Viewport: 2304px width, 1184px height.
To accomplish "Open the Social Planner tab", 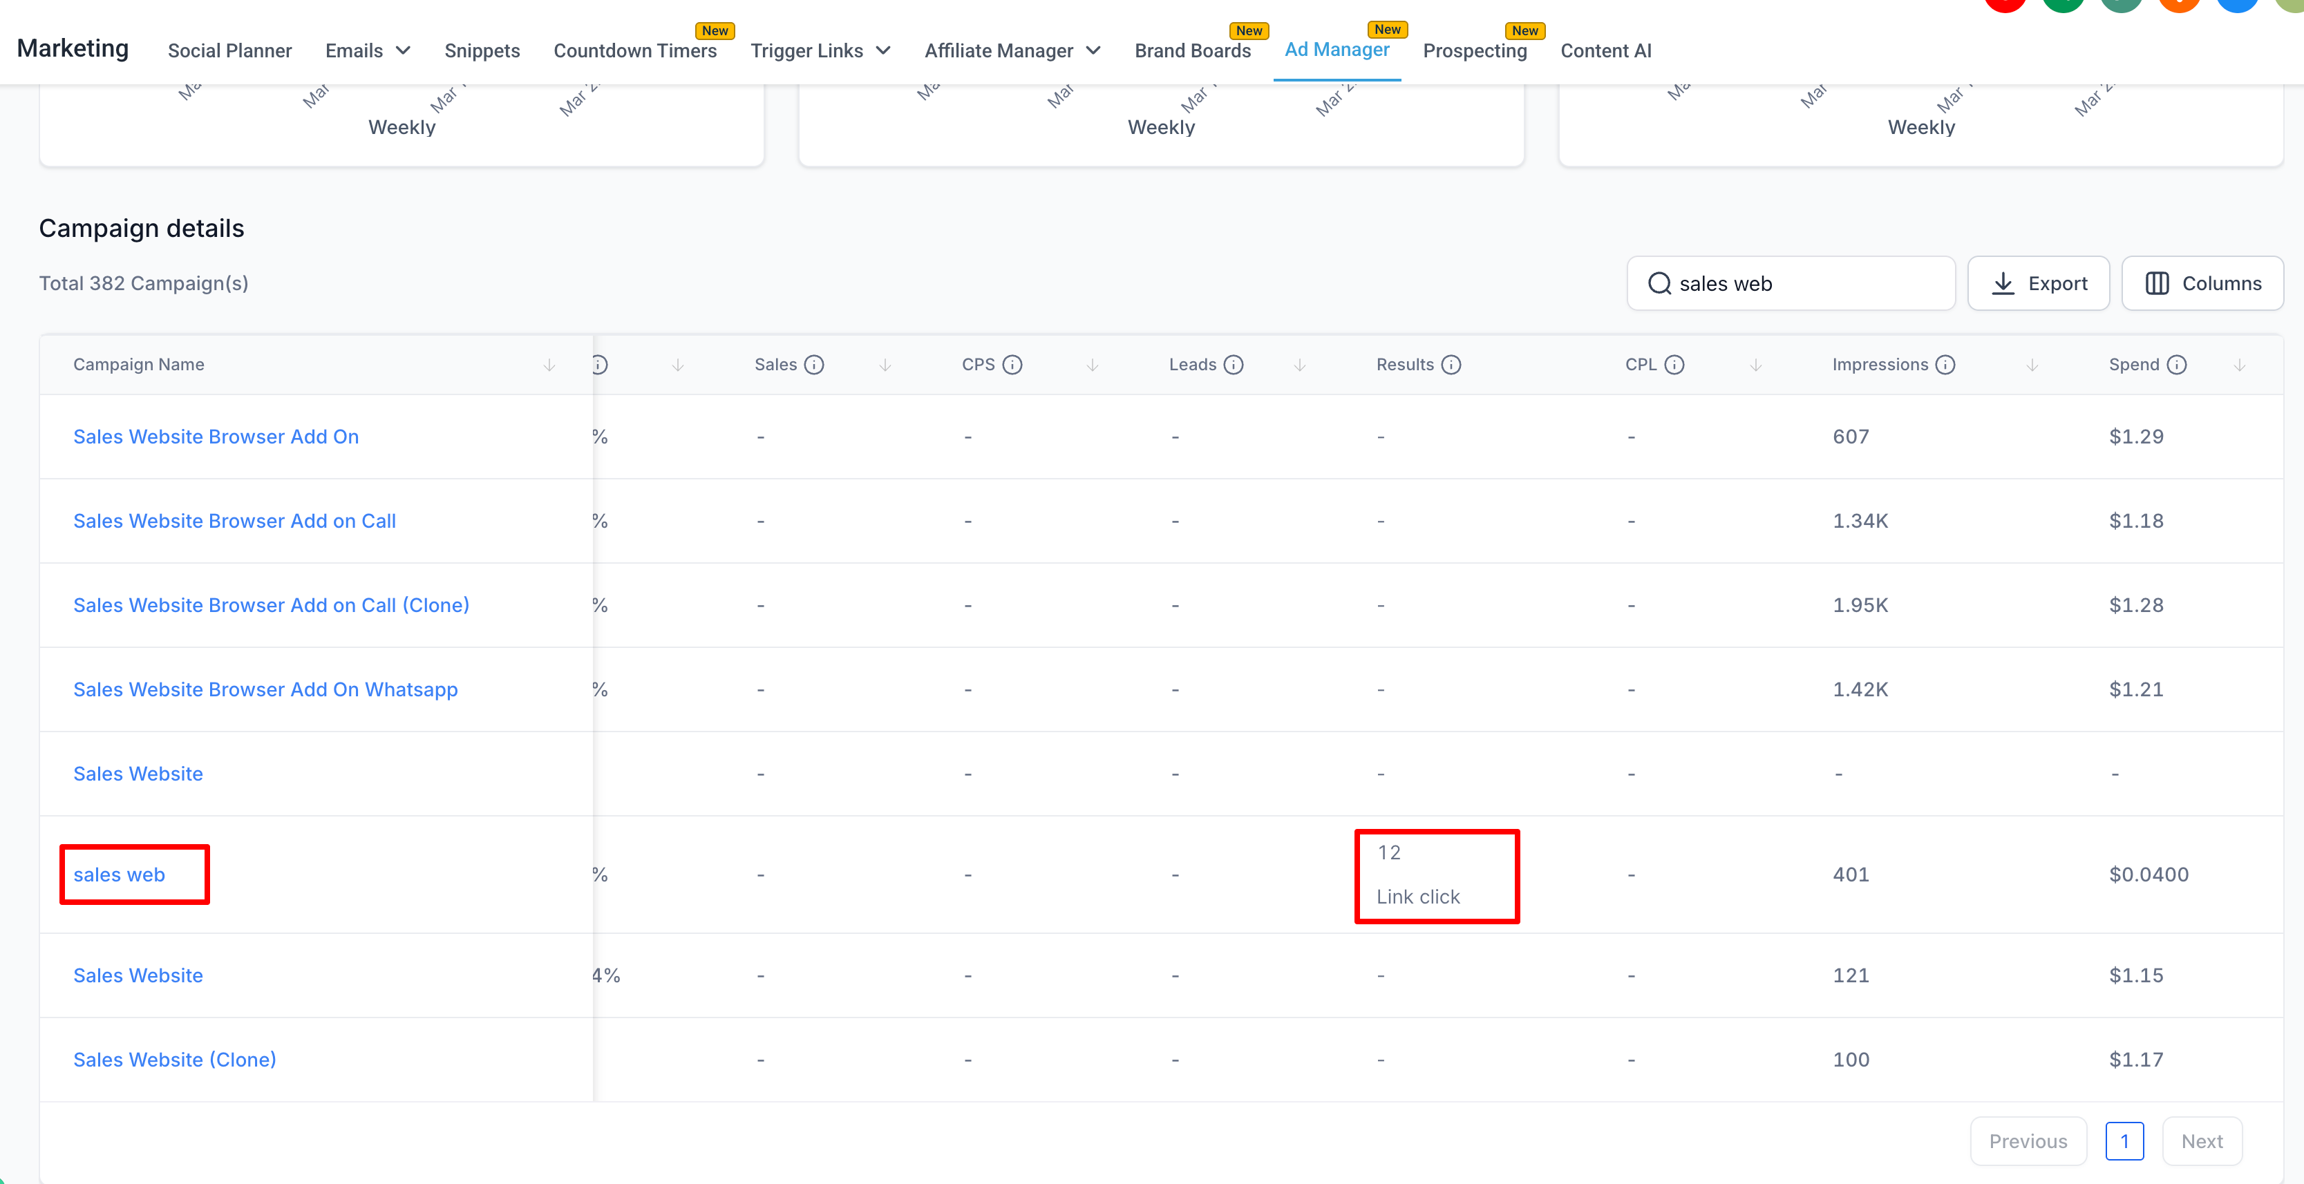I will [x=230, y=51].
